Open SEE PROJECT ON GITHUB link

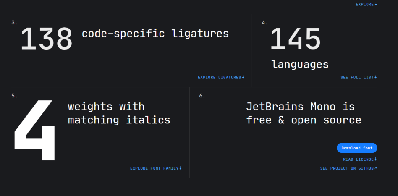click(x=348, y=168)
